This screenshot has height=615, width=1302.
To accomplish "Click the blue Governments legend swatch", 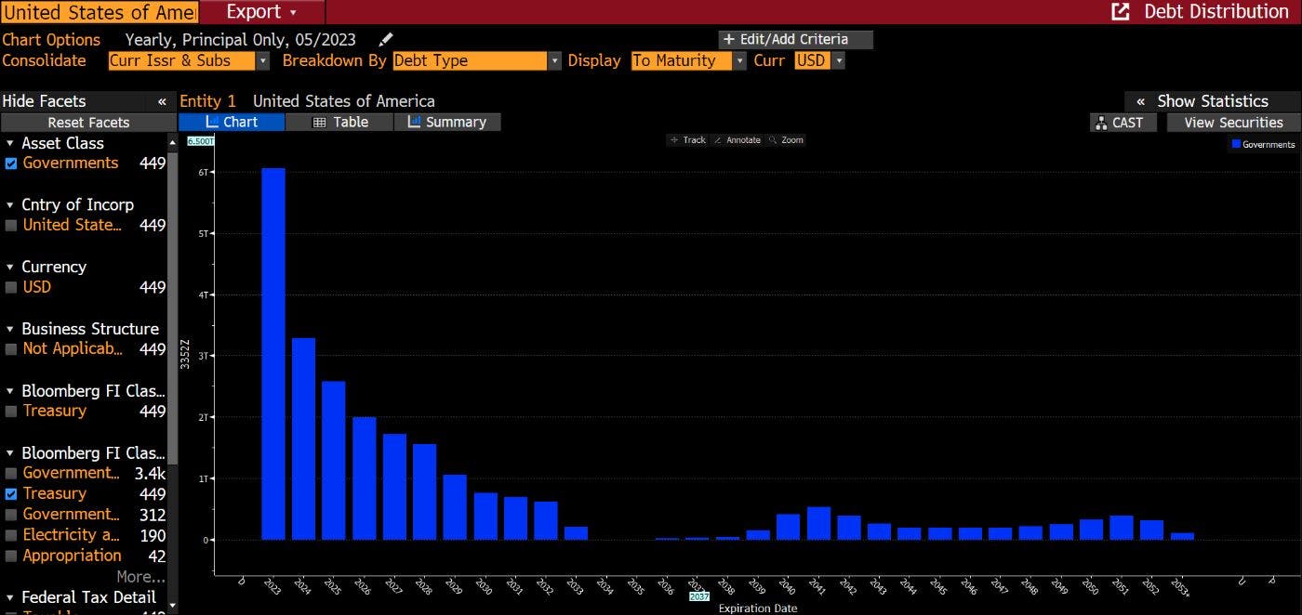I will [x=1236, y=144].
